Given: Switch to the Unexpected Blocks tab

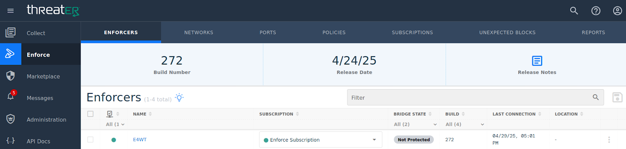Looking at the screenshot, I should (507, 32).
